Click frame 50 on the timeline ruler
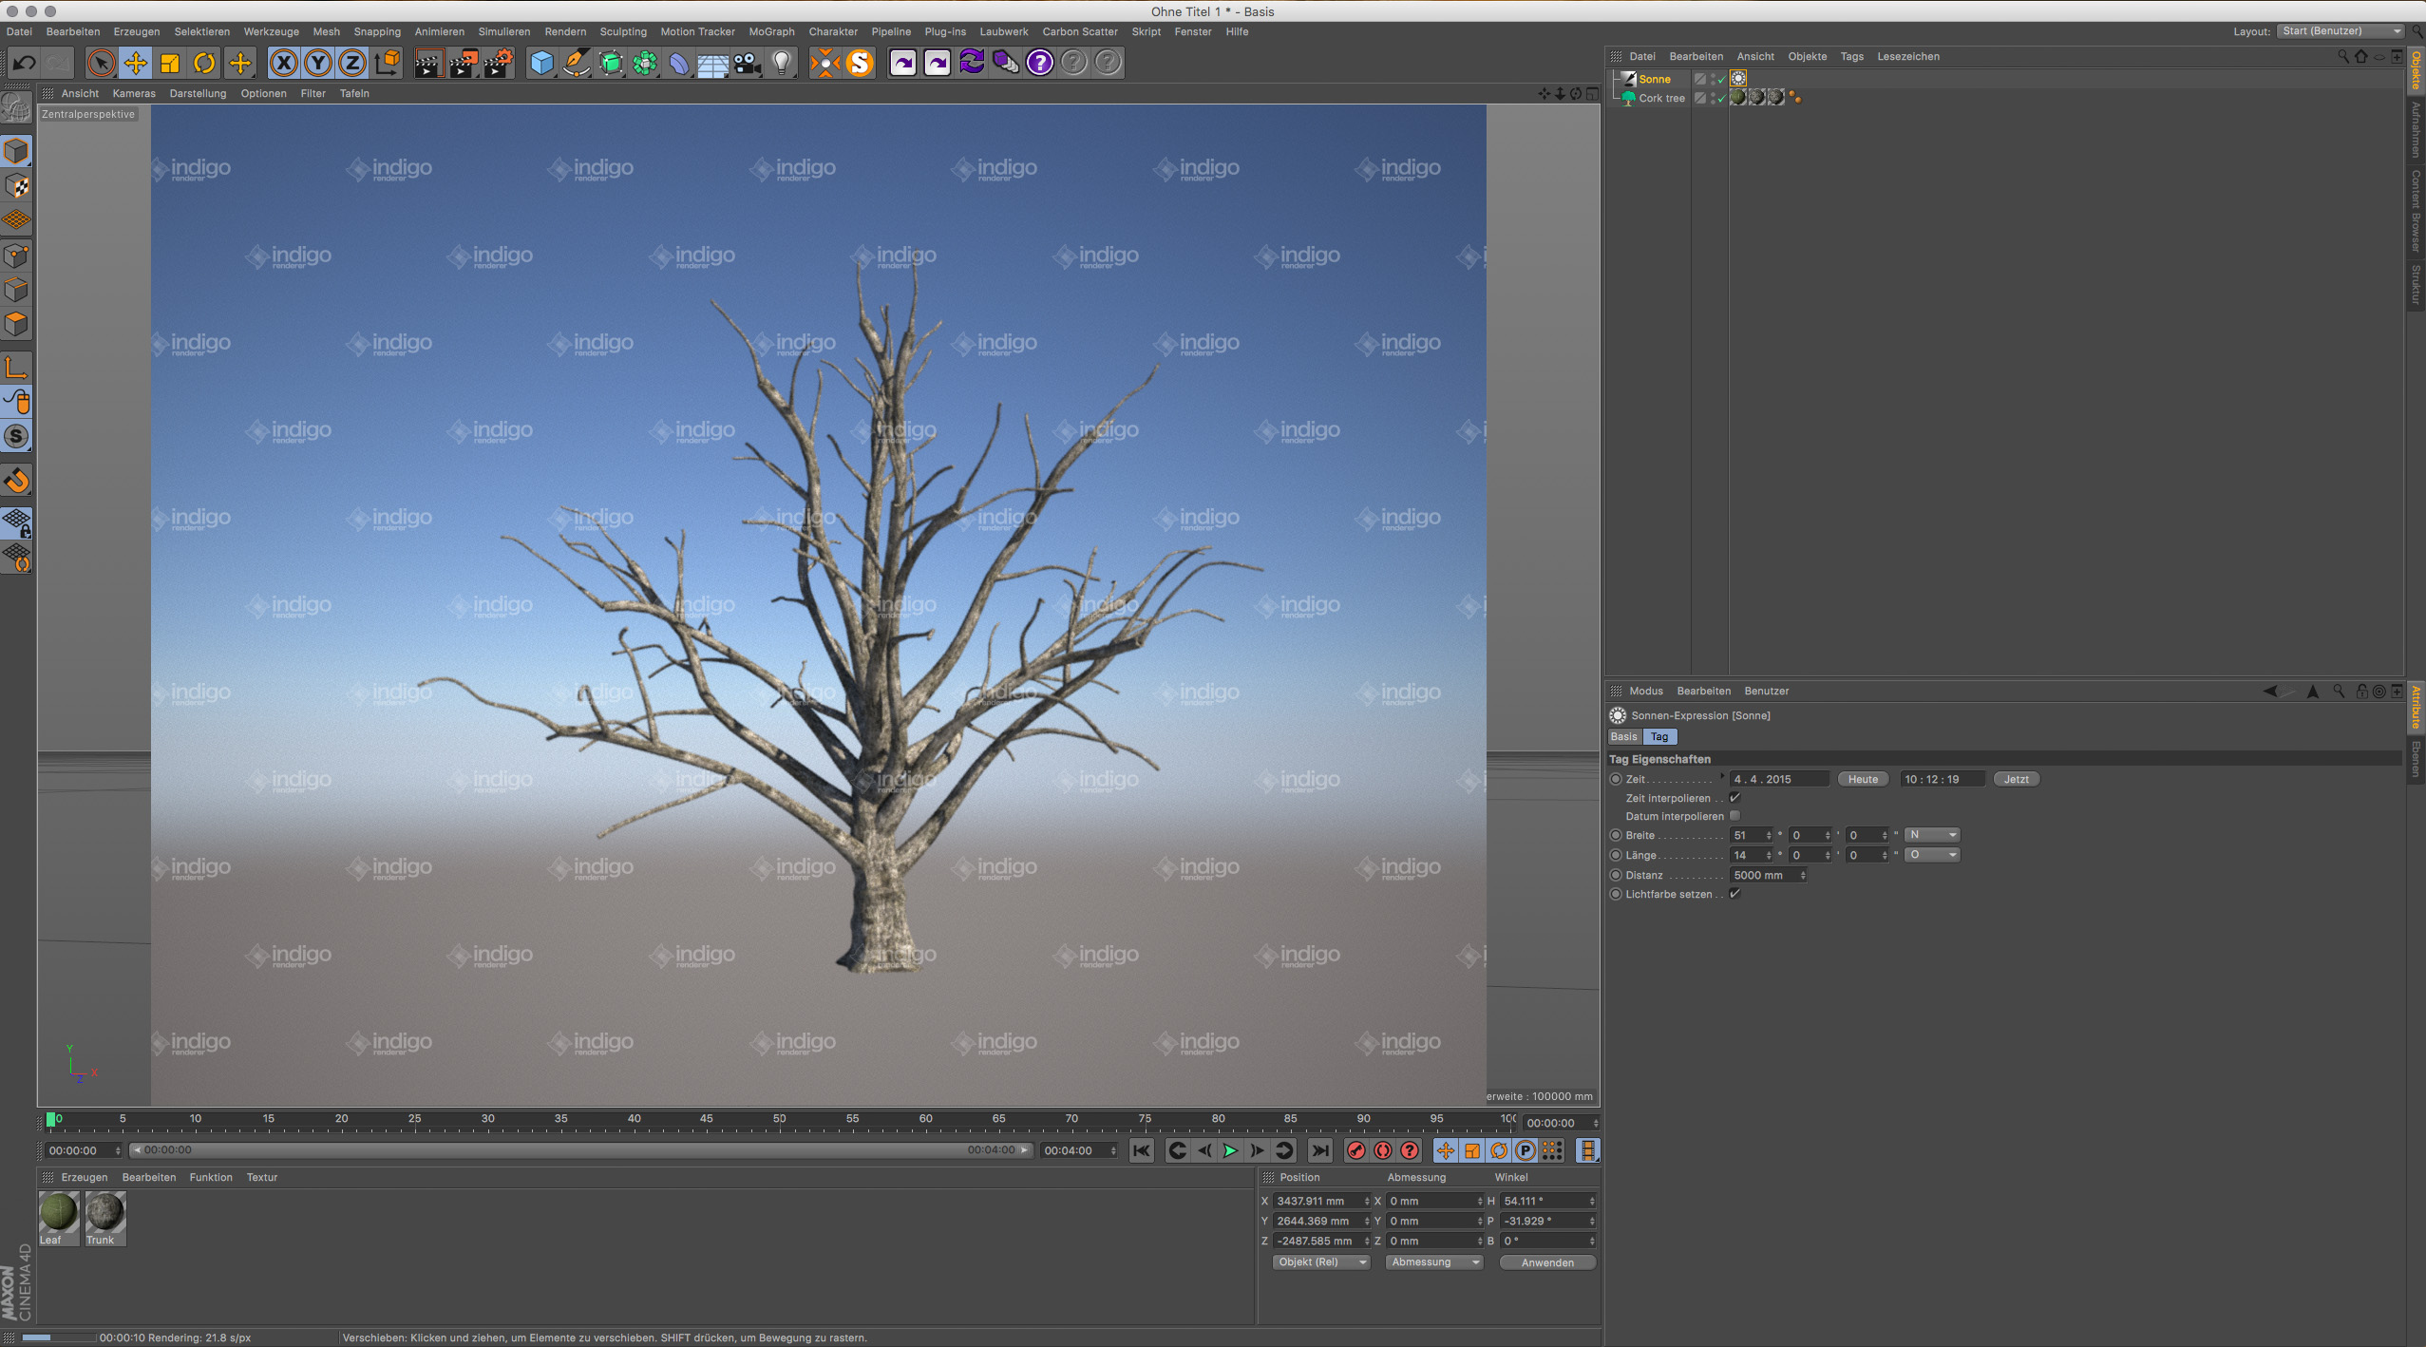The image size is (2426, 1347). 779,1119
